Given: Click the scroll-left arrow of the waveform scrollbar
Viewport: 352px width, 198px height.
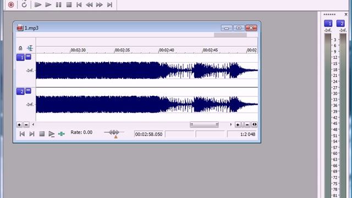Looking at the screenshot, I should (33, 125).
